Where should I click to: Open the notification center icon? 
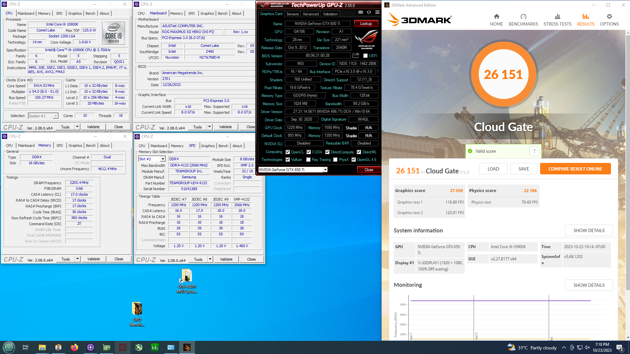click(x=620, y=348)
